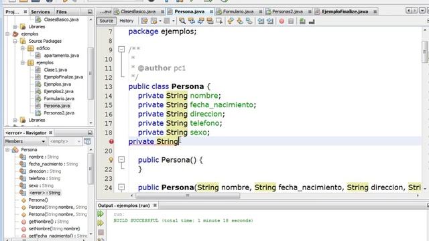Click the Shift Line Left icon
Screen dimensions: 429x241
(x=261, y=21)
